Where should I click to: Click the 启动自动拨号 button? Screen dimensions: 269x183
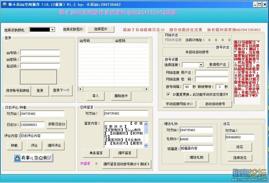pyautogui.click(x=215, y=104)
